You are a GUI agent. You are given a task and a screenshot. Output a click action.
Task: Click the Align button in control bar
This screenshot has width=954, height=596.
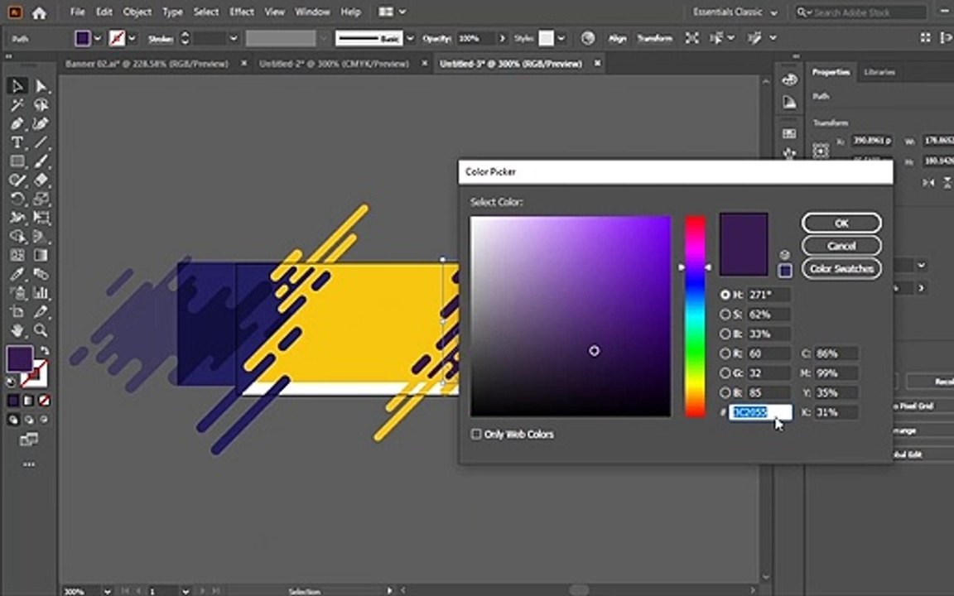point(618,38)
